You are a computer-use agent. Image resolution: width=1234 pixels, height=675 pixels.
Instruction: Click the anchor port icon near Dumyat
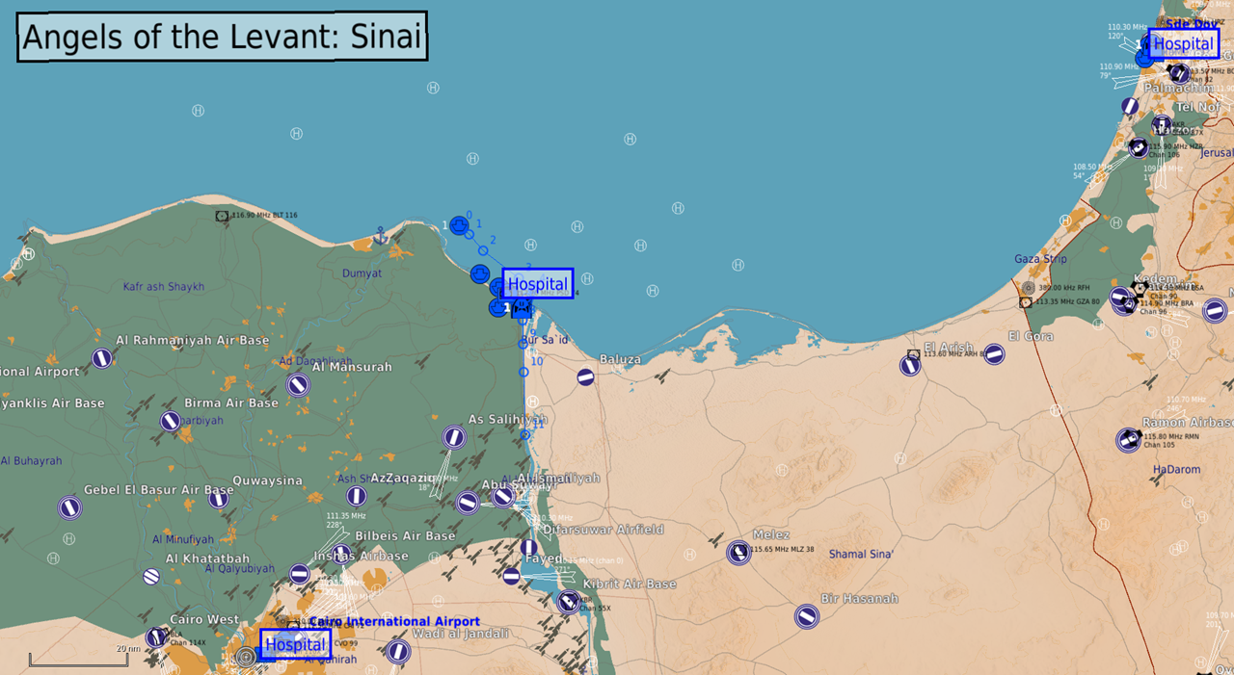tap(380, 235)
